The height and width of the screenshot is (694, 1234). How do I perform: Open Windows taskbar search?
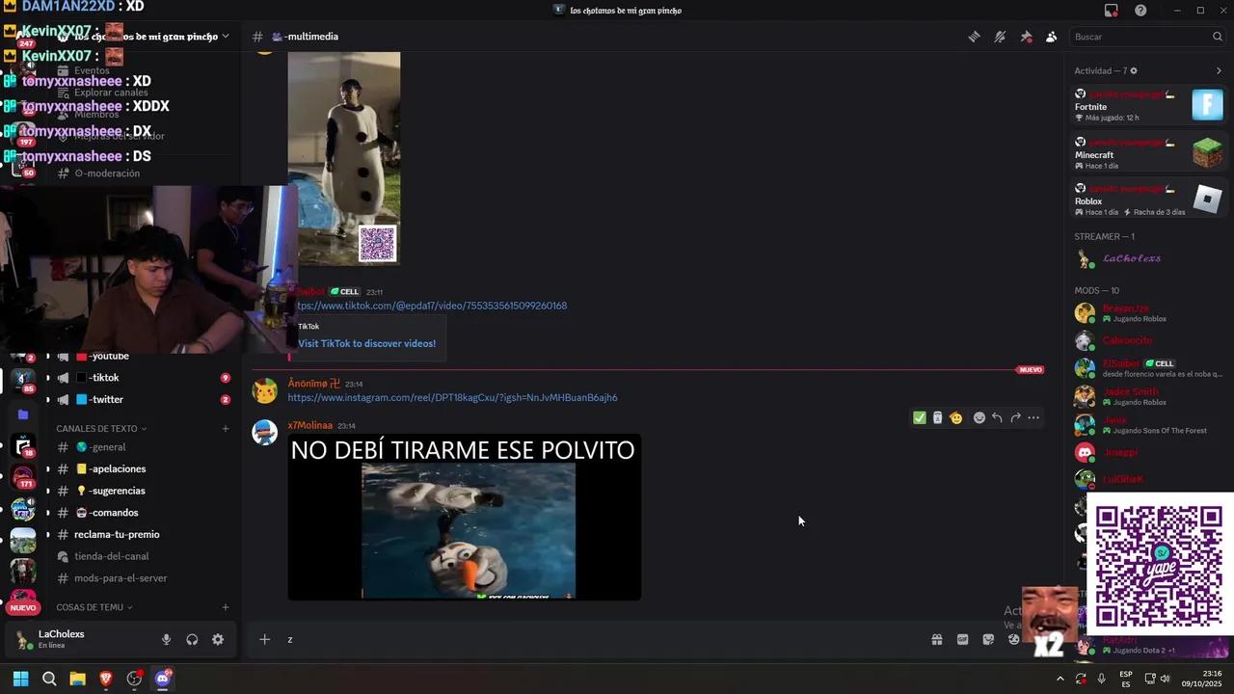pos(49,679)
